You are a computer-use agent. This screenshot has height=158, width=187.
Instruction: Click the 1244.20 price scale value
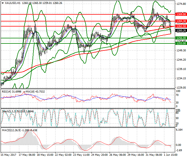coord(181,60)
